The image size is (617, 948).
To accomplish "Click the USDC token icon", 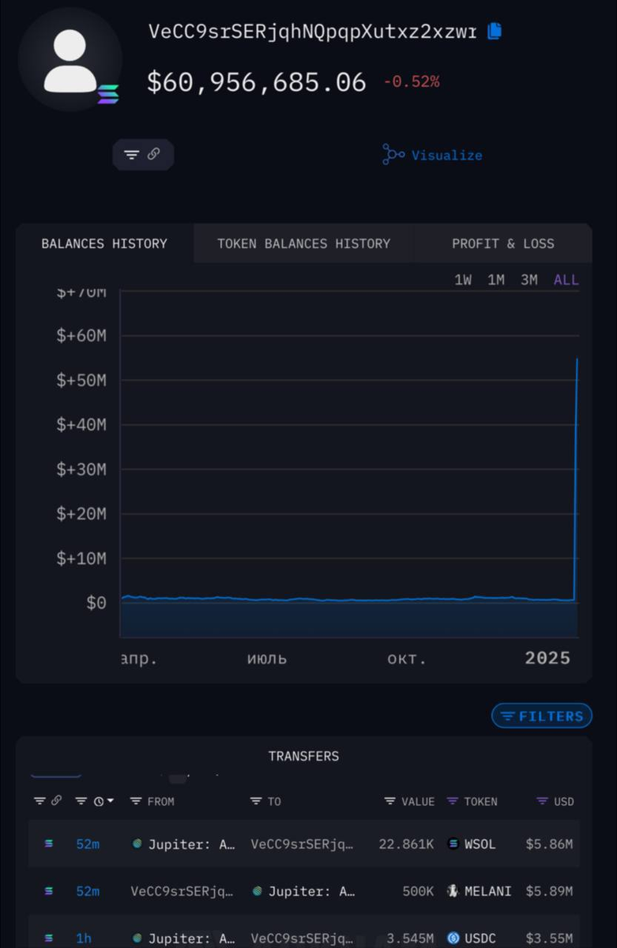I will (x=453, y=938).
